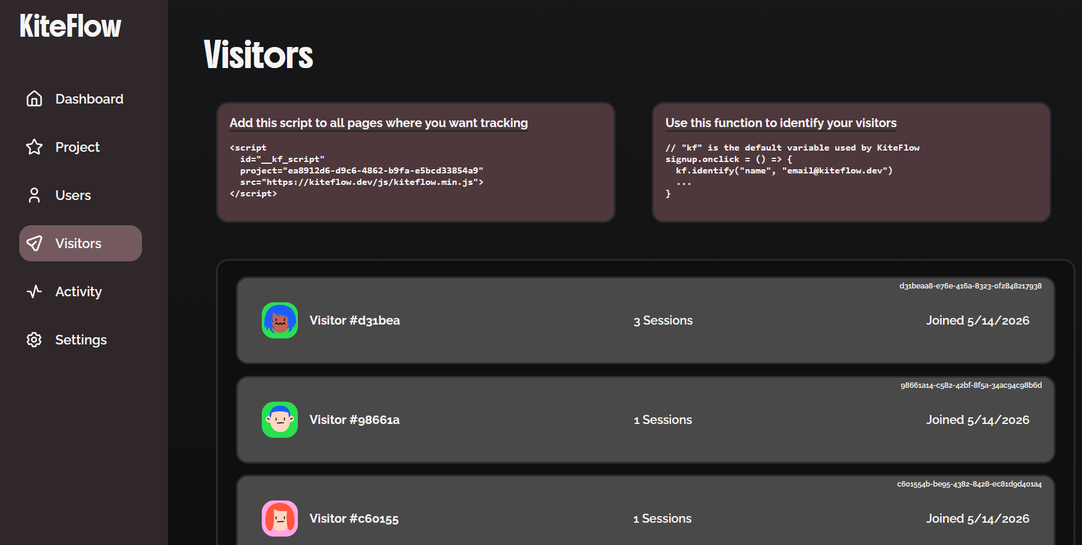
Task: Click Joined date for Visitor #d31bea
Action: (978, 320)
